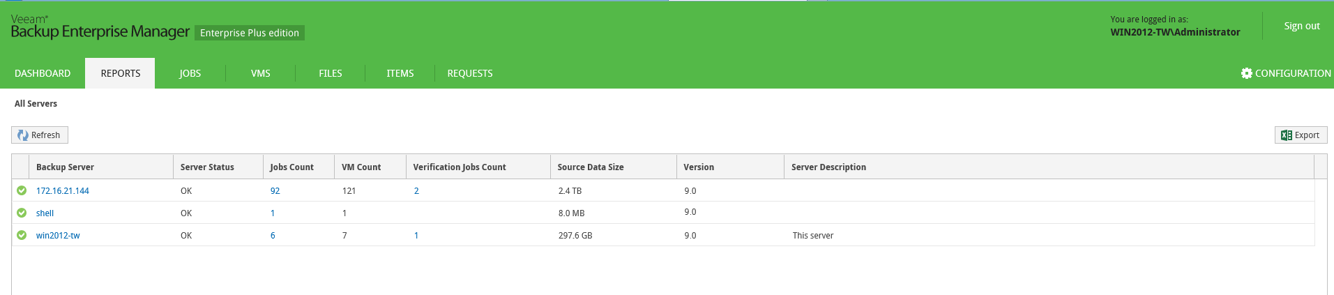Open the win2012-tw server link
Image resolution: width=1334 pixels, height=295 pixels.
[x=58, y=236]
